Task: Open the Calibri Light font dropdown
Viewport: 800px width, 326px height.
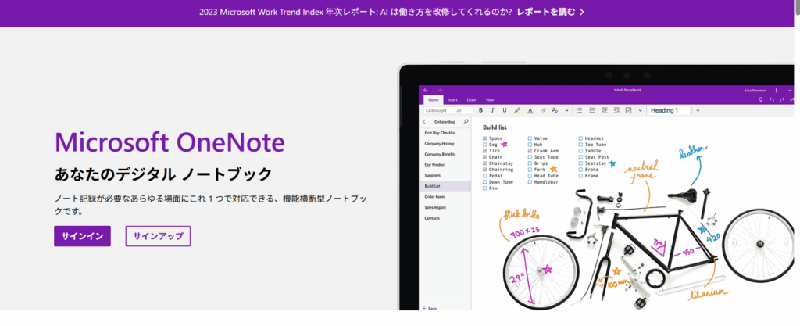Action: point(438,110)
